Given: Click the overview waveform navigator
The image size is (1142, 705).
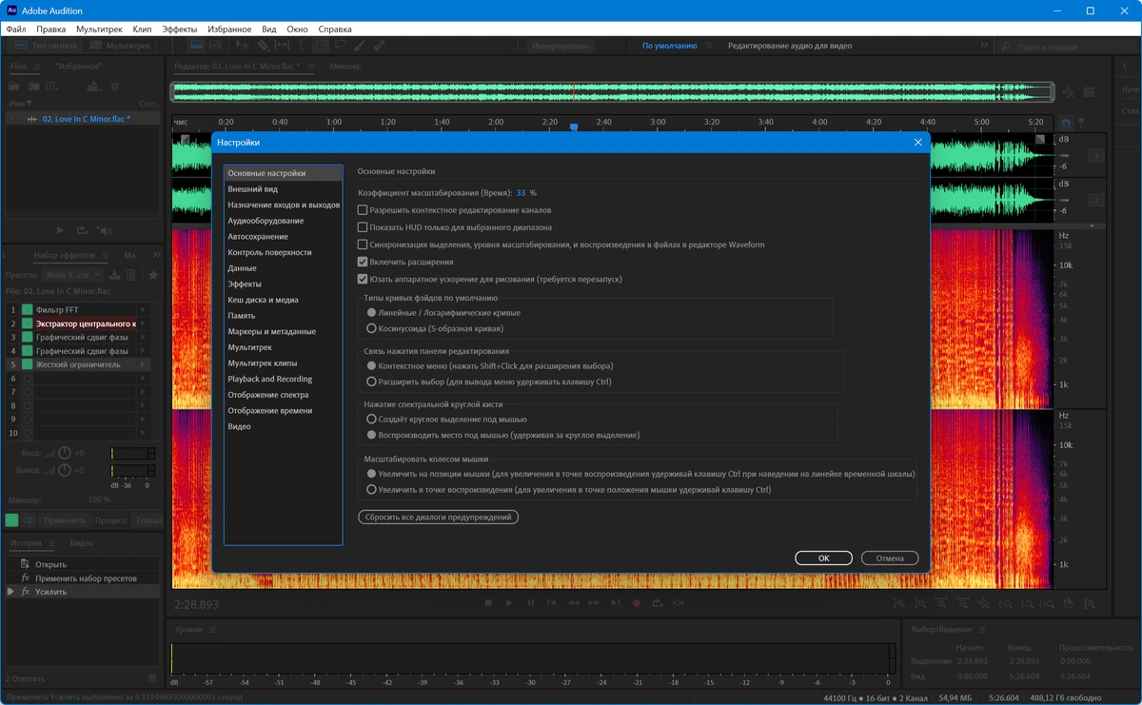Looking at the screenshot, I should click(x=612, y=92).
